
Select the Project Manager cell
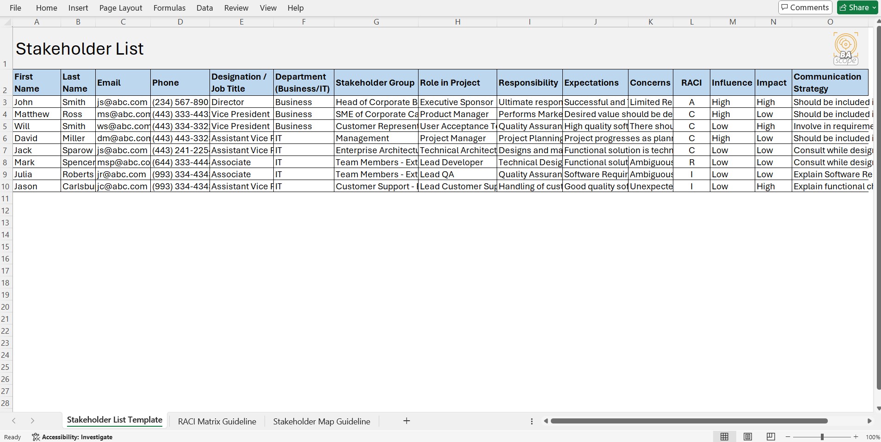tap(457, 138)
